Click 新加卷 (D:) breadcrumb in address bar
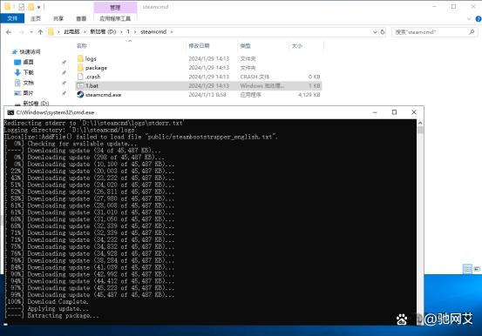482x336 pixels. click(103, 31)
